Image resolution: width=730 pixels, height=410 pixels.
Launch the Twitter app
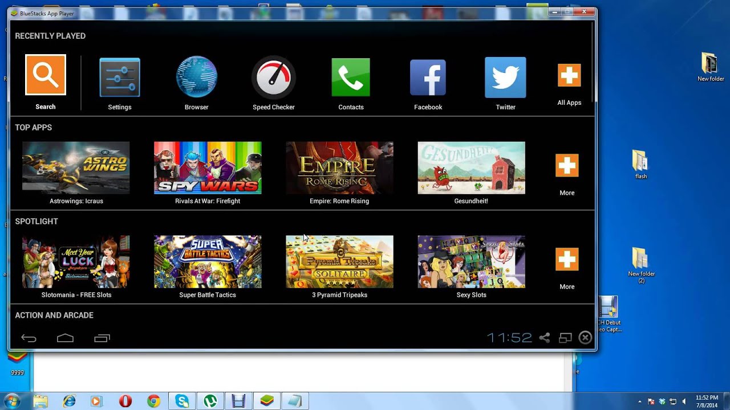[x=505, y=77]
